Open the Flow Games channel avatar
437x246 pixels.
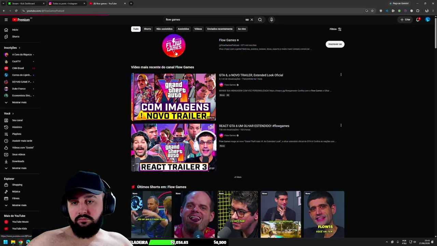(173, 45)
